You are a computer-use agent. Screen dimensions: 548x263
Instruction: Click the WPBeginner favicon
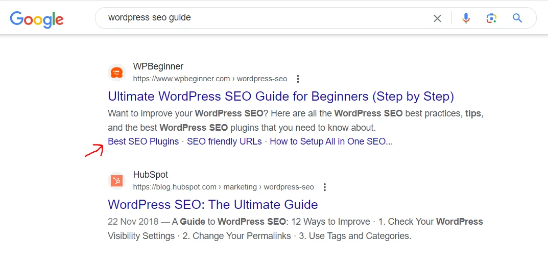pos(117,73)
